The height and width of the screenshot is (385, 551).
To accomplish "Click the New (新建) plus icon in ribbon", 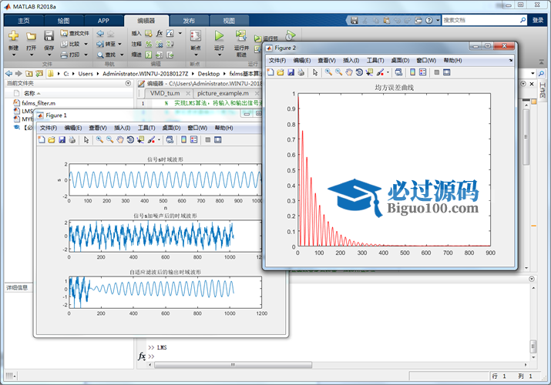I will pos(13,37).
